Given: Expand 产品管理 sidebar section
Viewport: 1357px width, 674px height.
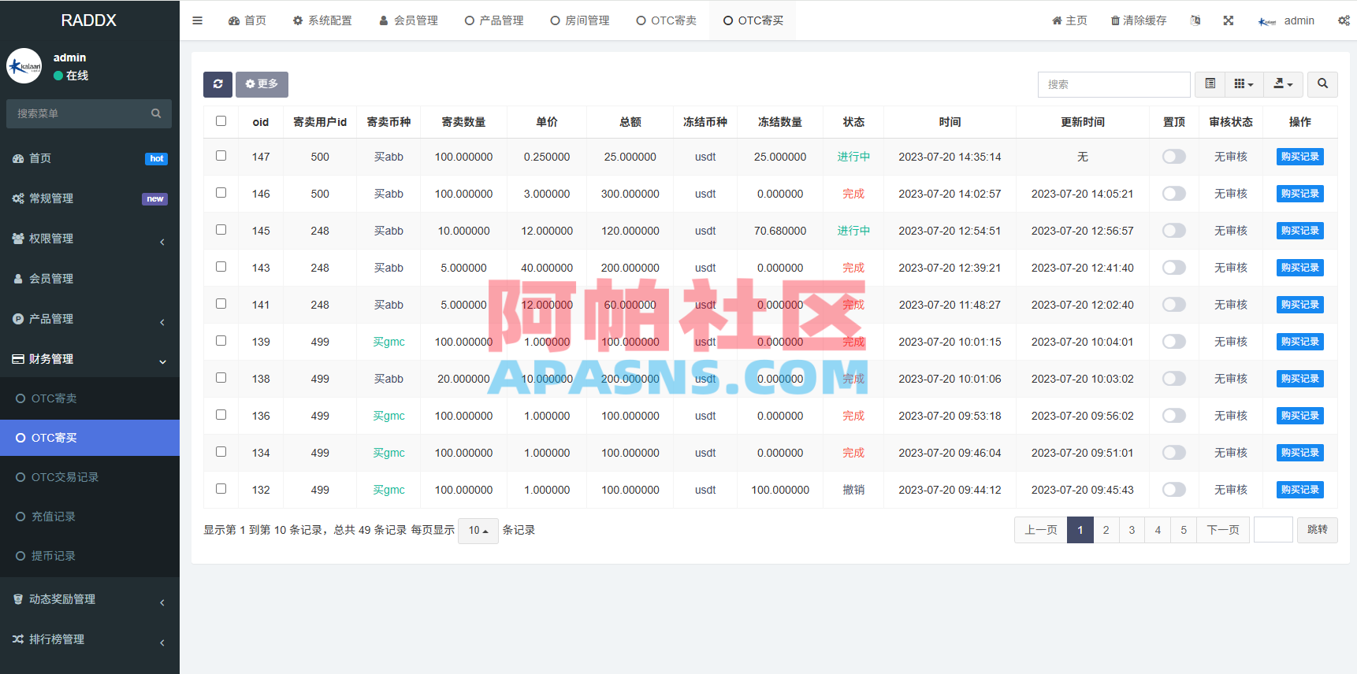Looking at the screenshot, I should tap(90, 319).
